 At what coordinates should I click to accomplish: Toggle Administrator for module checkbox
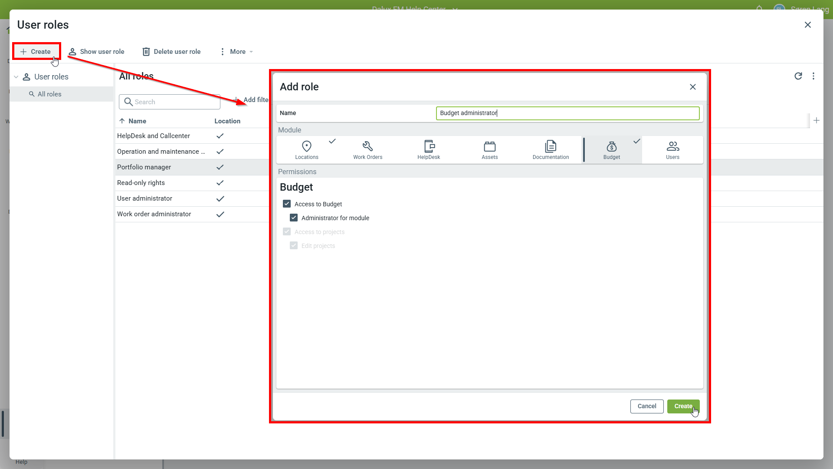(294, 218)
